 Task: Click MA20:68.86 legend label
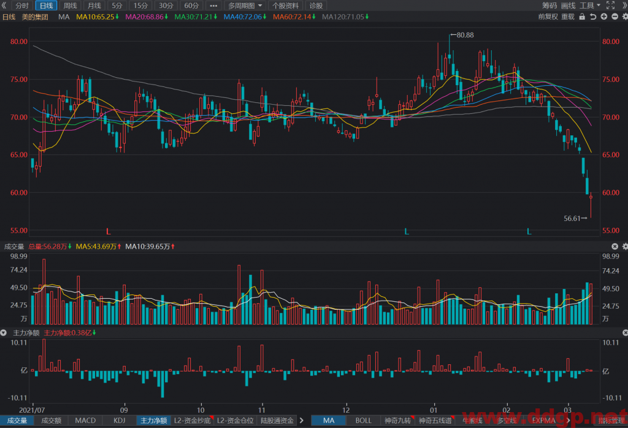(x=147, y=17)
